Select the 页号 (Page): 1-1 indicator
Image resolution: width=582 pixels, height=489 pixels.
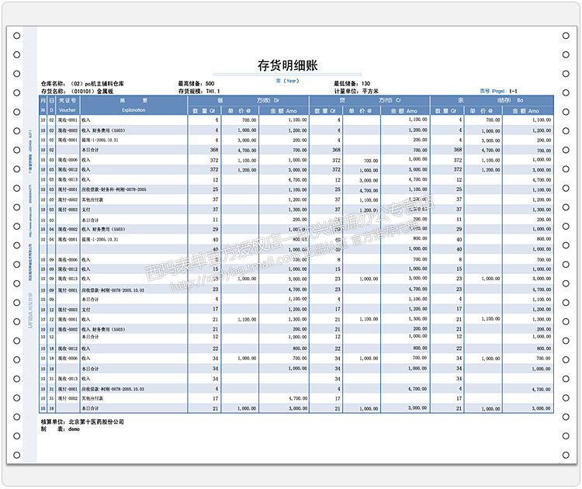498,91
